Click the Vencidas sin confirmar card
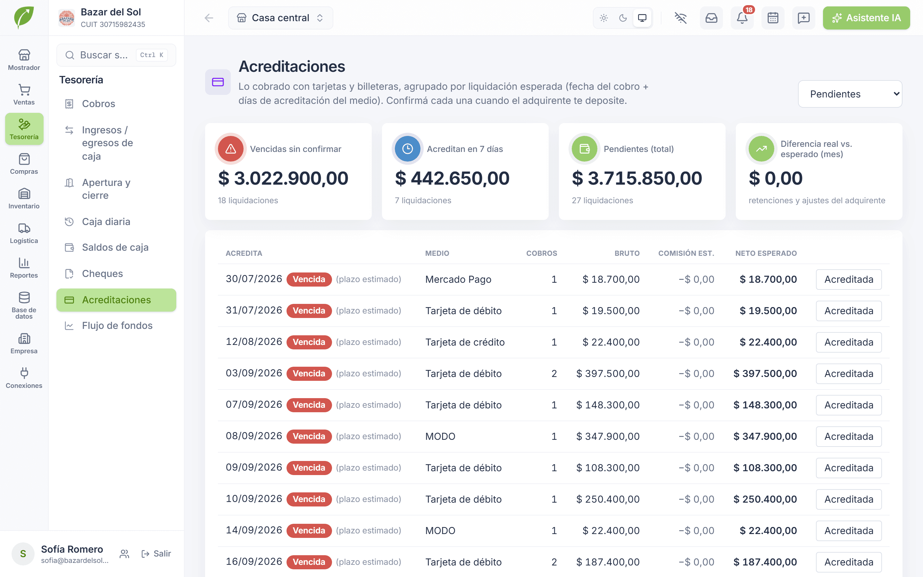 tap(288, 171)
